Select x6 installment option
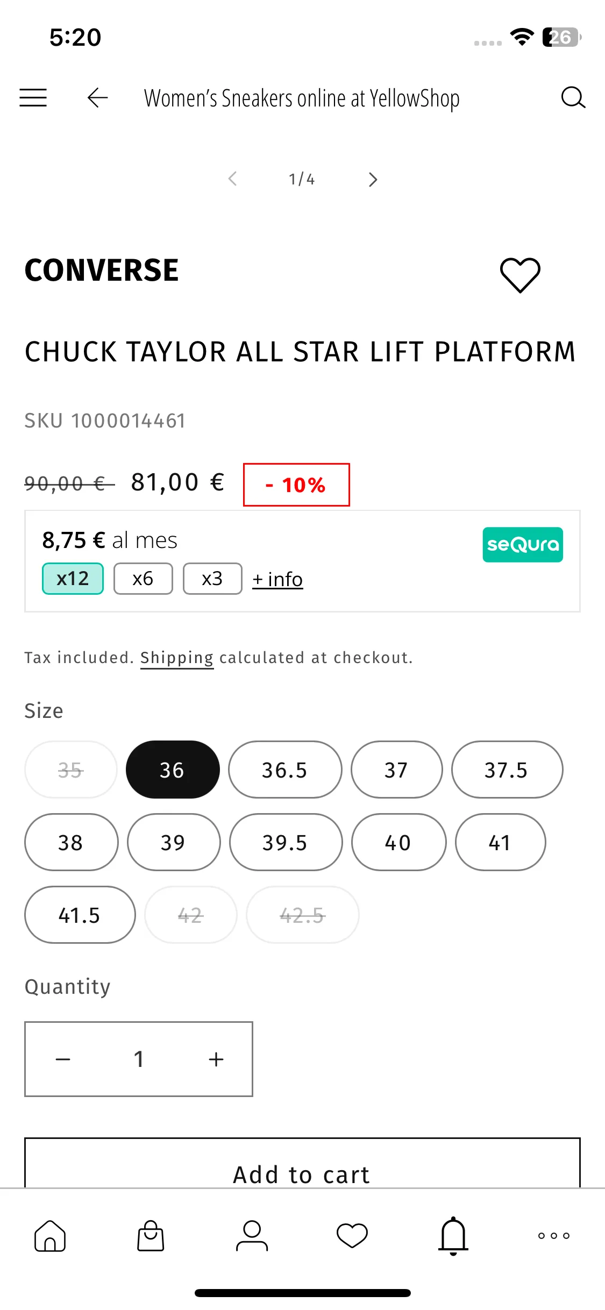 click(x=143, y=579)
